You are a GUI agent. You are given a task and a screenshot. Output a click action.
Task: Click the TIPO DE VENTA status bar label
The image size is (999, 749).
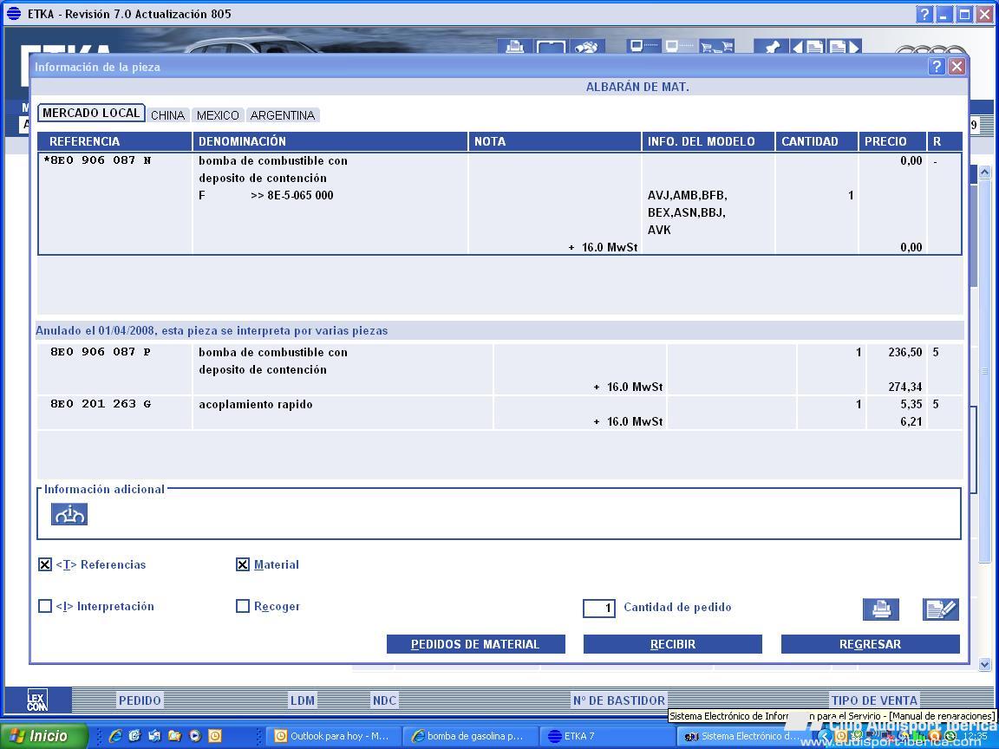click(x=874, y=700)
